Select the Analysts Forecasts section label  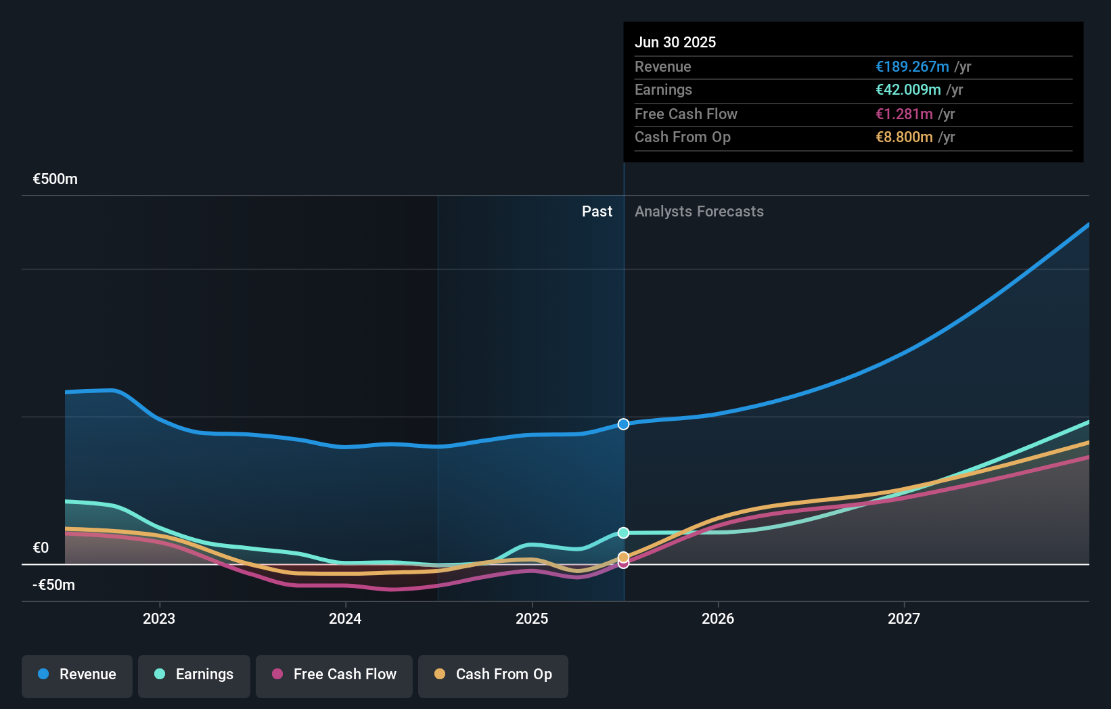click(x=699, y=211)
